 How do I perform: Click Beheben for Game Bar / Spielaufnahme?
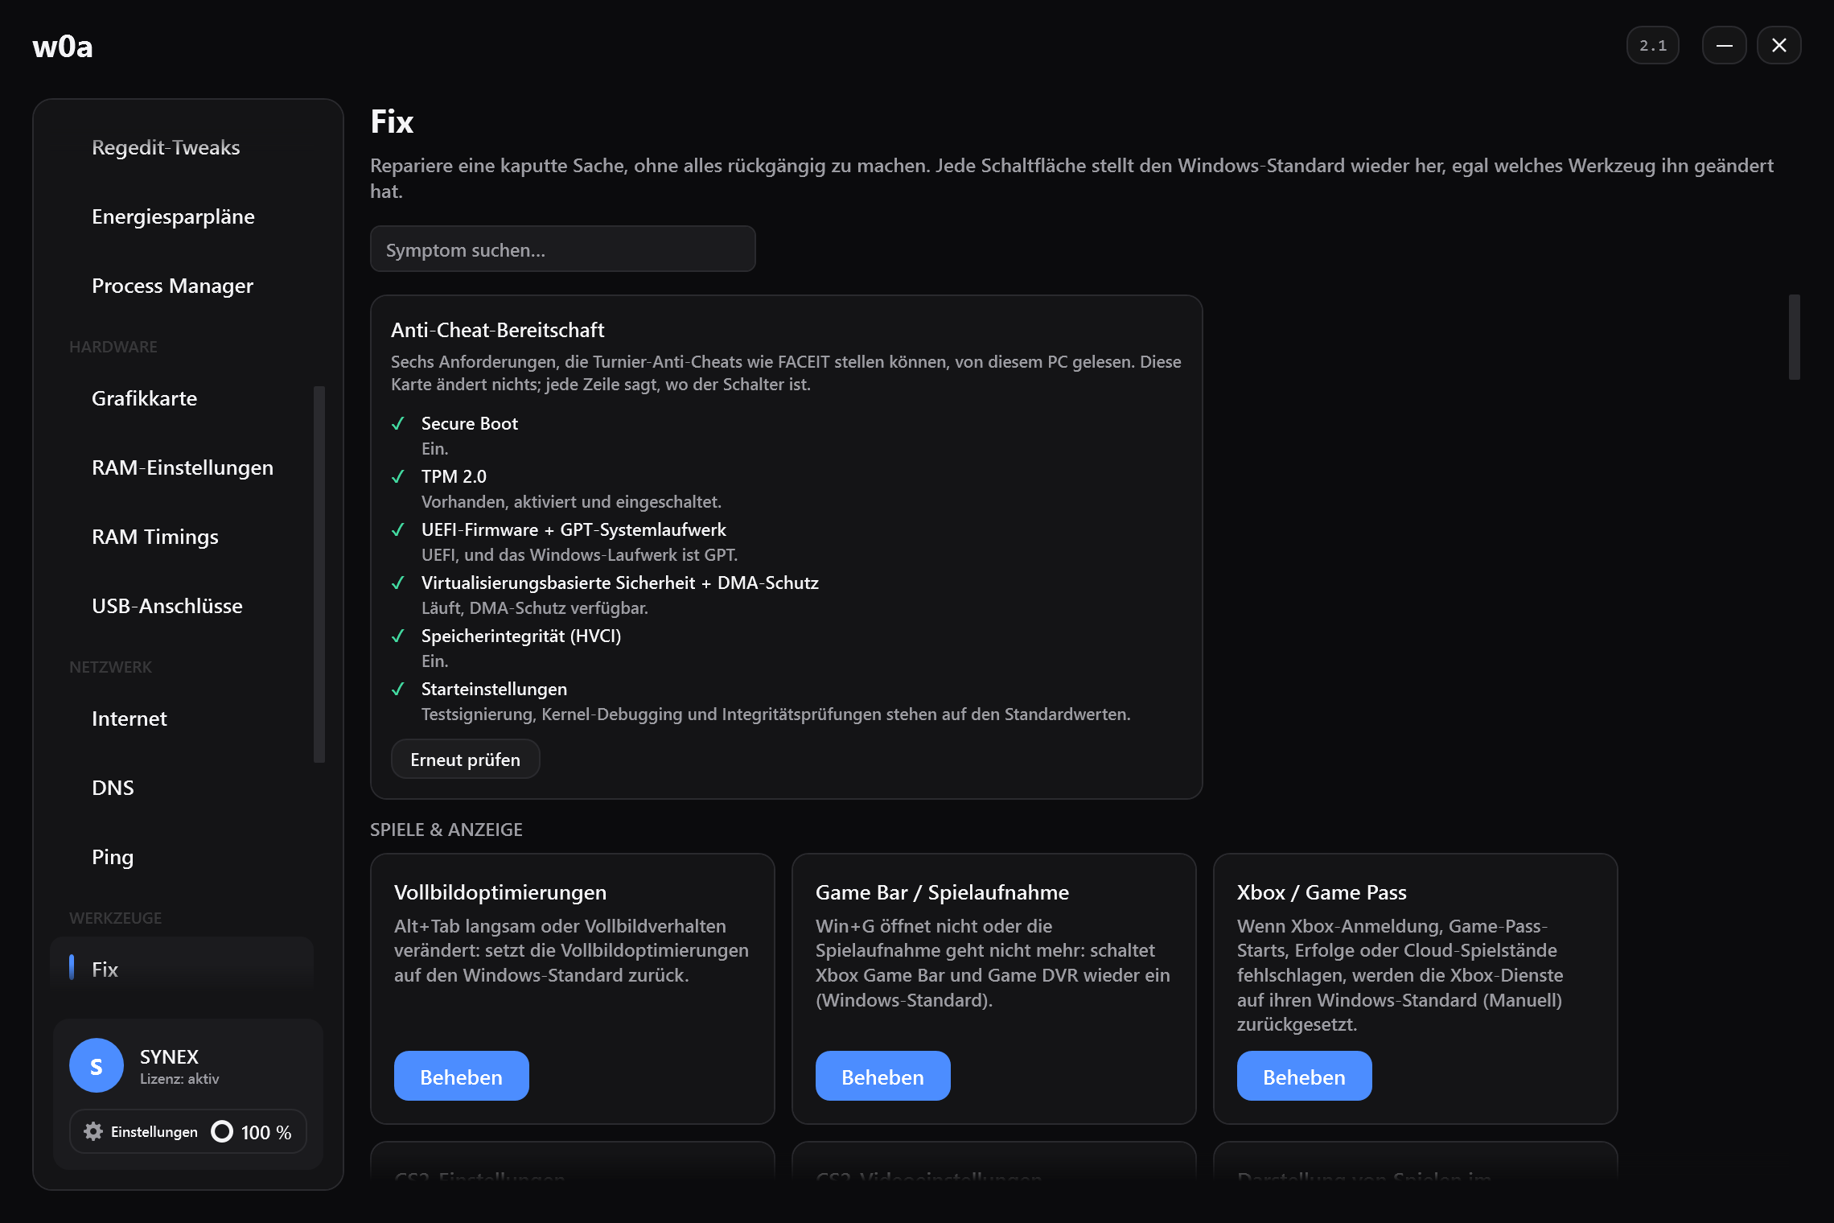pos(883,1076)
